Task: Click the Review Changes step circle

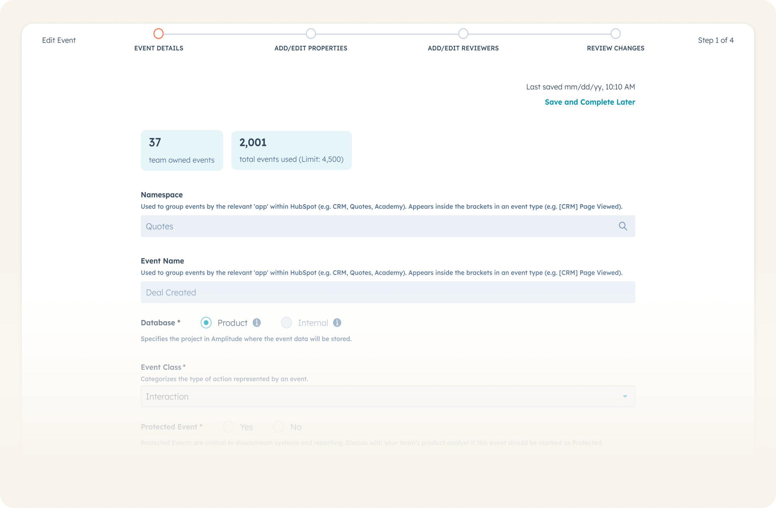Action: (615, 34)
